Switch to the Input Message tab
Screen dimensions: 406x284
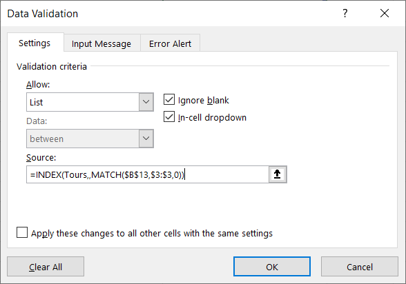(x=101, y=43)
